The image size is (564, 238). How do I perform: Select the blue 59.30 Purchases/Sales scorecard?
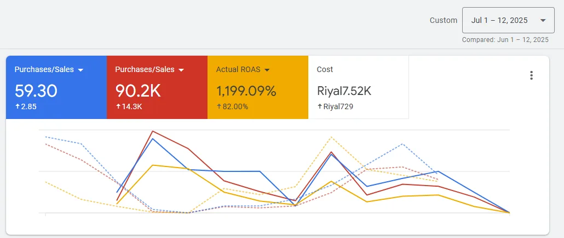tap(56, 87)
